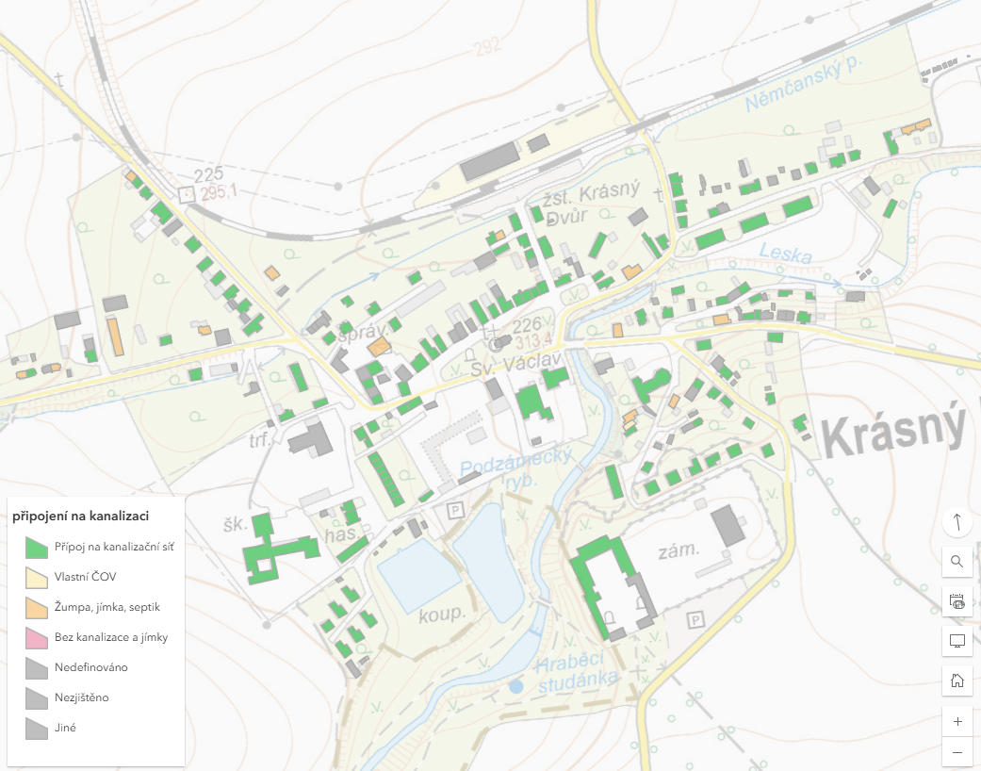Viewport: 981px width, 771px height.
Task: Click the green Přípoj na kanalizační síť swatch
Action: (x=37, y=547)
